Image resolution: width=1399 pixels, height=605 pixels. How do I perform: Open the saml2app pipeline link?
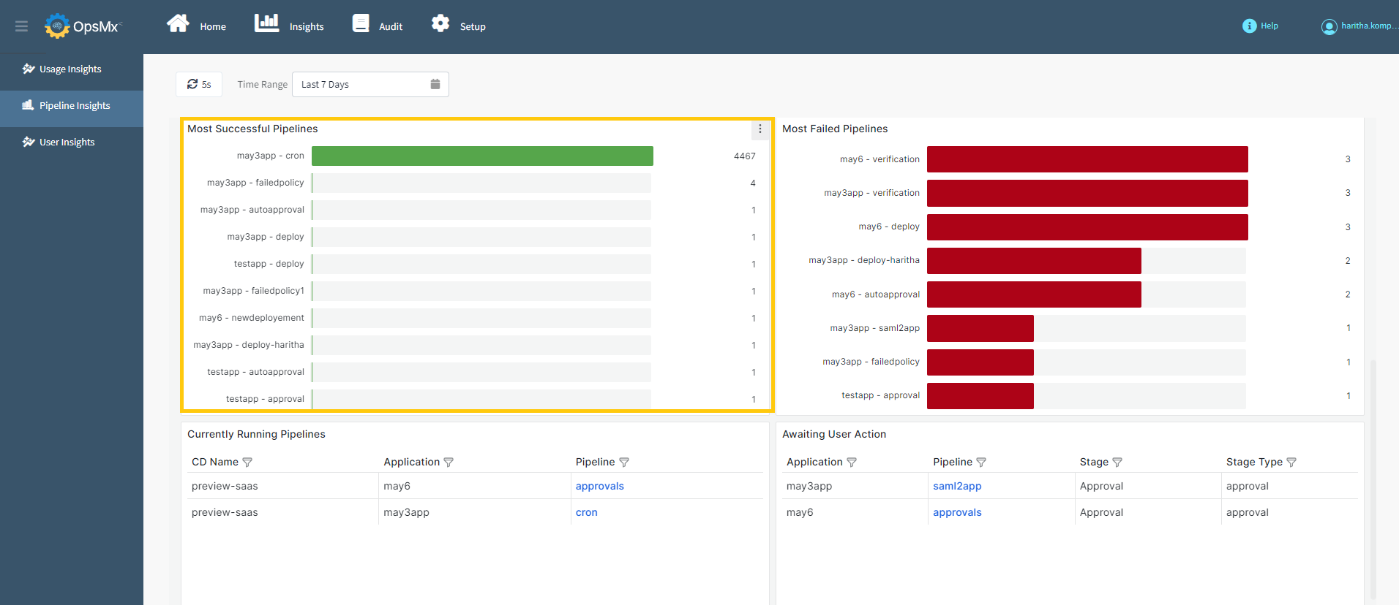click(x=957, y=487)
